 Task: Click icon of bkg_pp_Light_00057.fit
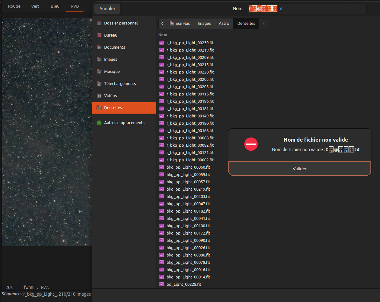[161, 182]
